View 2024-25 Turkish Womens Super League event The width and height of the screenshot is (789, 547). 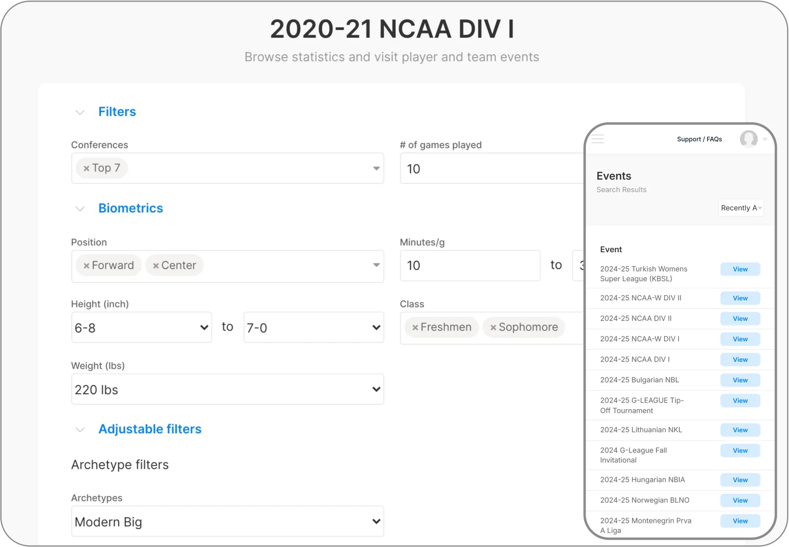(740, 269)
